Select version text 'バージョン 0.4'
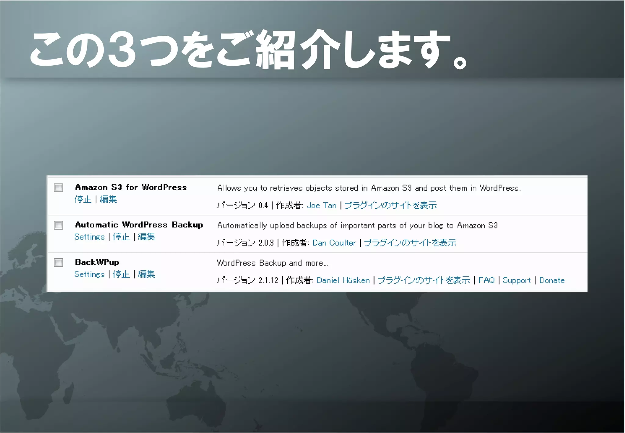This screenshot has height=433, width=625. tap(242, 206)
